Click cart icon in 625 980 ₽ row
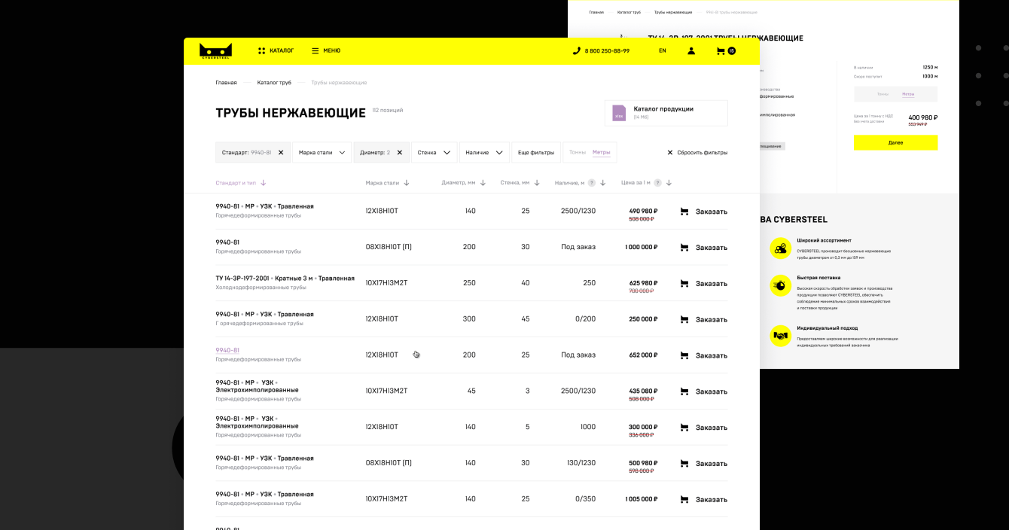Screen dimensions: 1009x530 684,284
